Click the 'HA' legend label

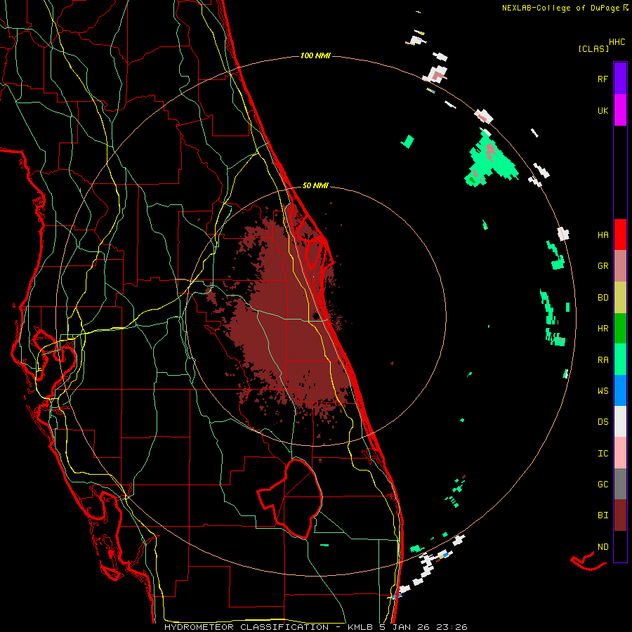603,235
